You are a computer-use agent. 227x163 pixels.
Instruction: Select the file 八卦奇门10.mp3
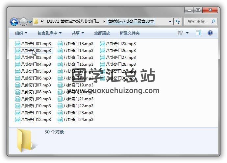point(33,105)
